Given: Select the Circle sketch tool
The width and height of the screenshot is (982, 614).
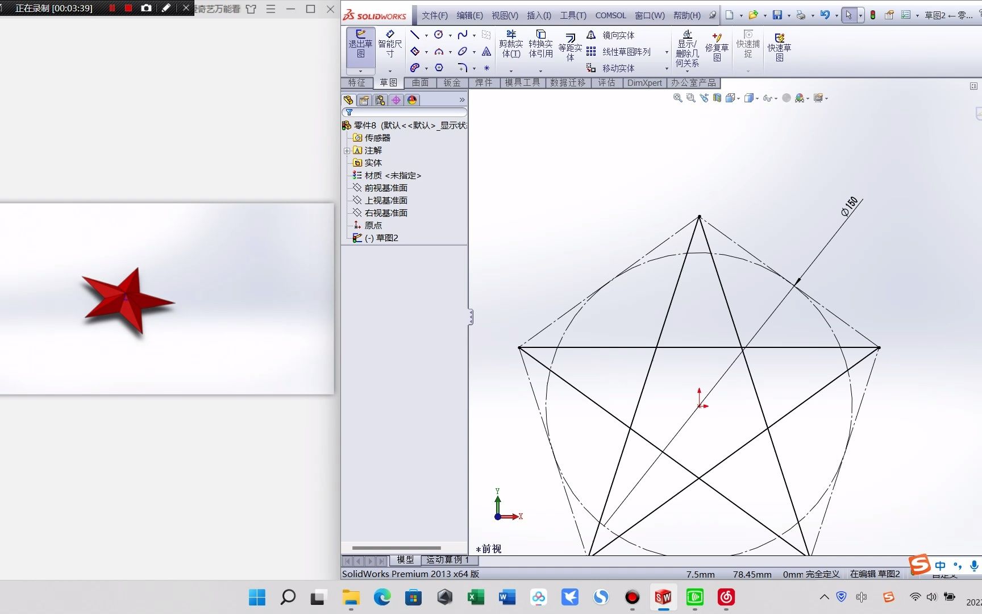Looking at the screenshot, I should pyautogui.click(x=439, y=35).
